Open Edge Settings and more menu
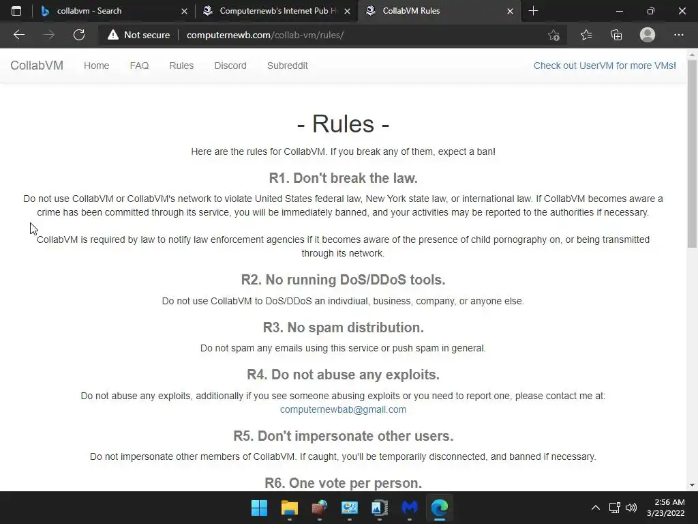698x524 pixels. point(678,35)
